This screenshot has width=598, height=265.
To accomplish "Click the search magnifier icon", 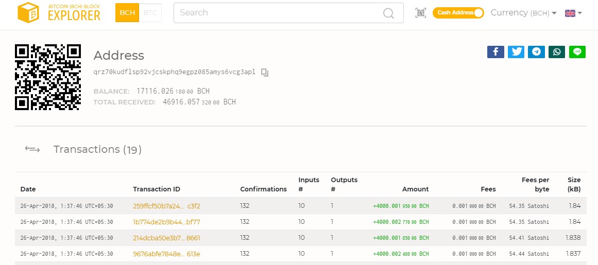I will (388, 13).
